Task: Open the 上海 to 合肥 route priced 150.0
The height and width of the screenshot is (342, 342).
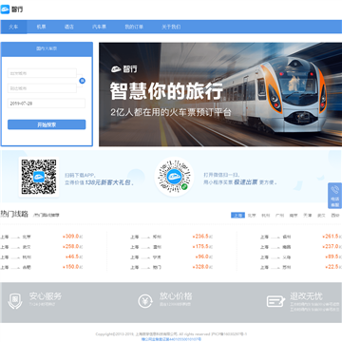Action: point(42,267)
